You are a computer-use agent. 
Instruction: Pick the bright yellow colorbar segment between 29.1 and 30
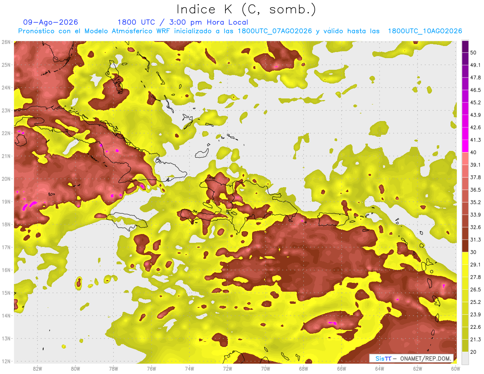coord(465,258)
